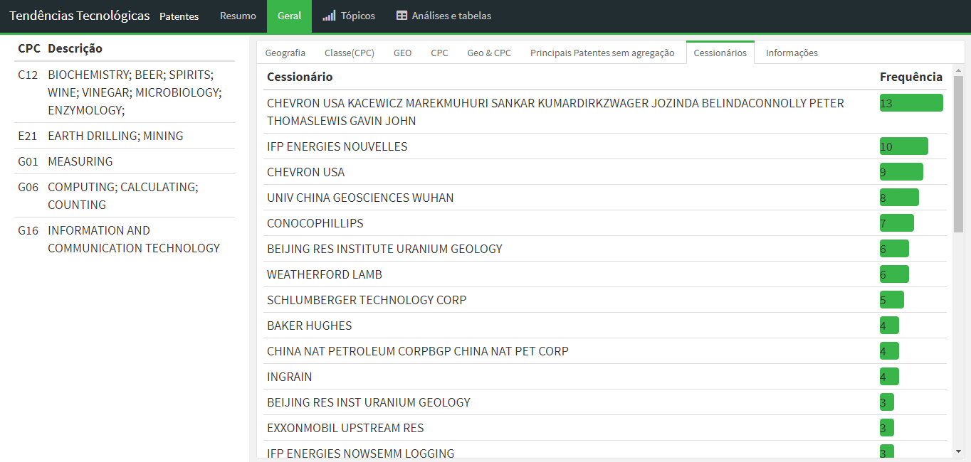Click the green frequency bar showing 13

pyautogui.click(x=910, y=103)
